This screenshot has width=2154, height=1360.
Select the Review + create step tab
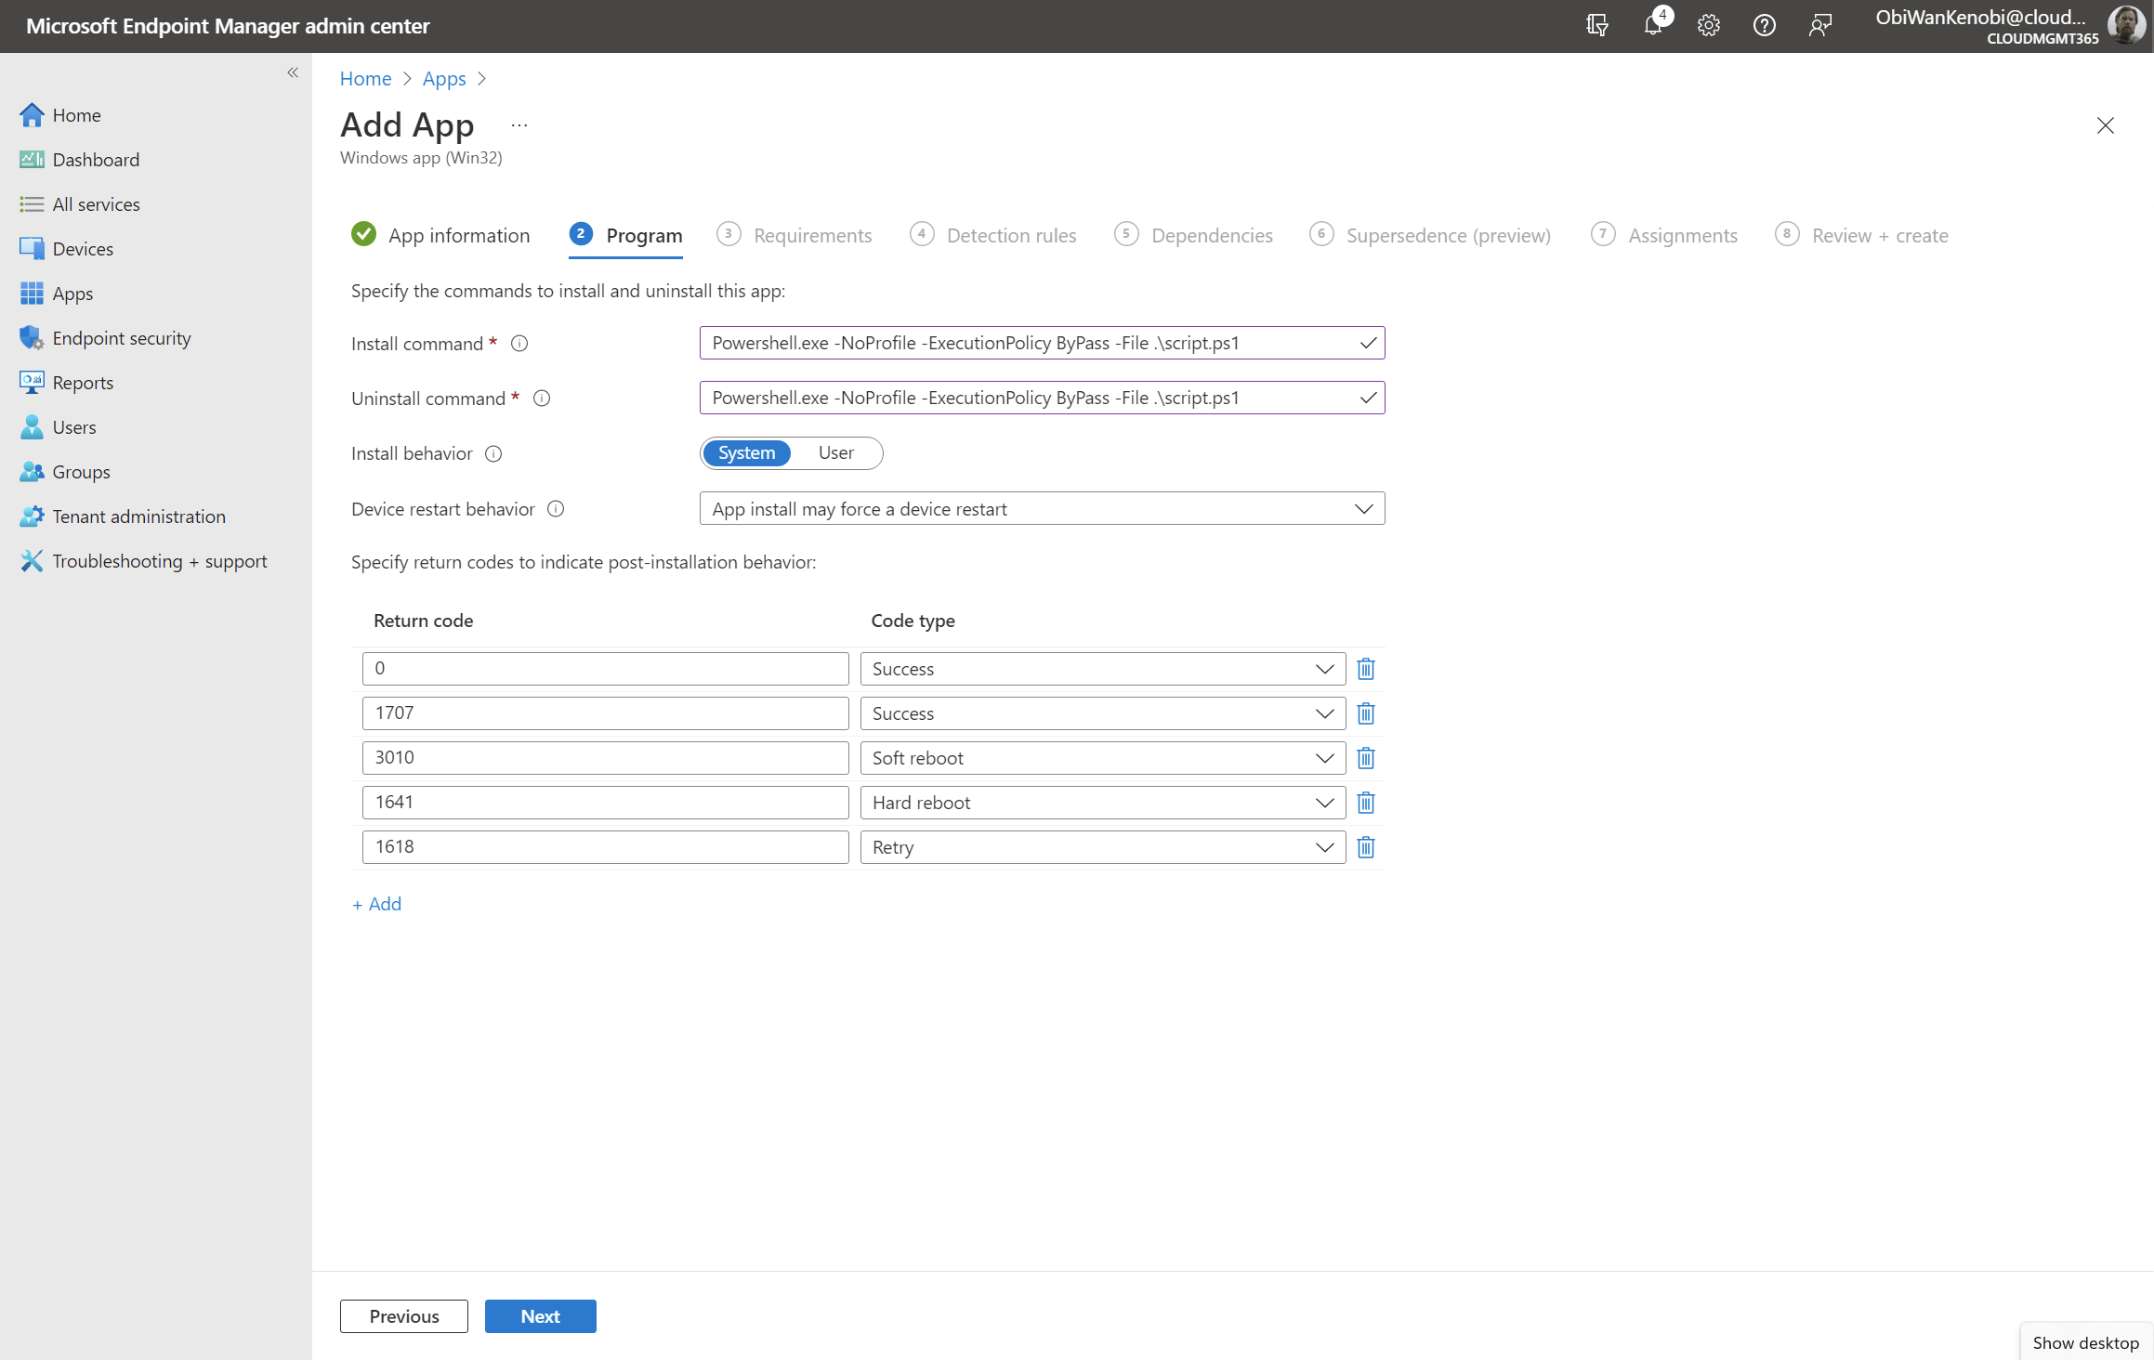(x=1861, y=235)
